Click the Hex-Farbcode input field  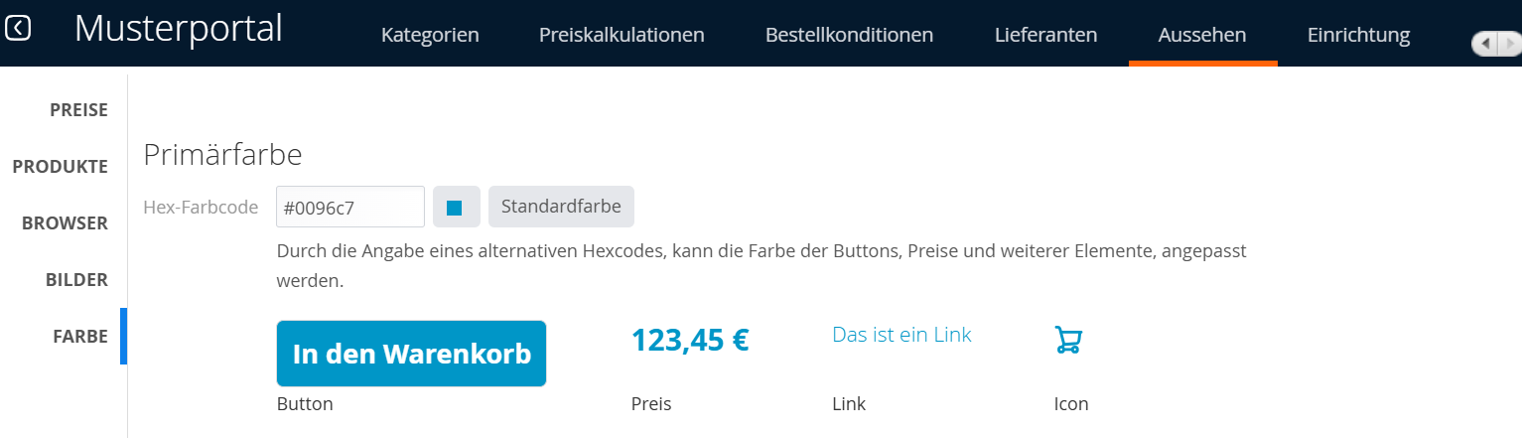click(349, 208)
